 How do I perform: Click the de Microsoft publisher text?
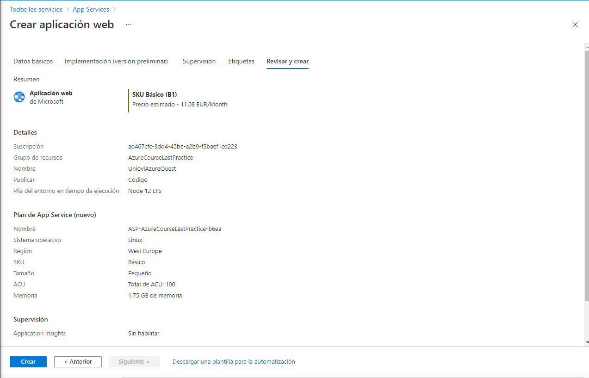pos(46,101)
